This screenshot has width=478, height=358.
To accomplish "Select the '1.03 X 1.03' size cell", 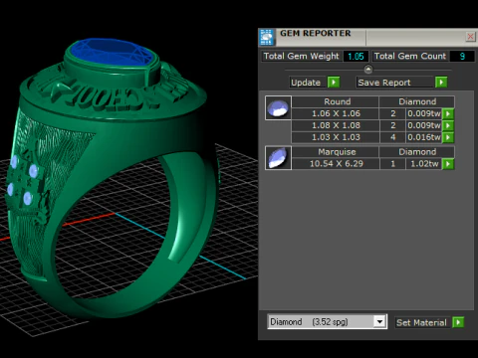I will (x=336, y=137).
